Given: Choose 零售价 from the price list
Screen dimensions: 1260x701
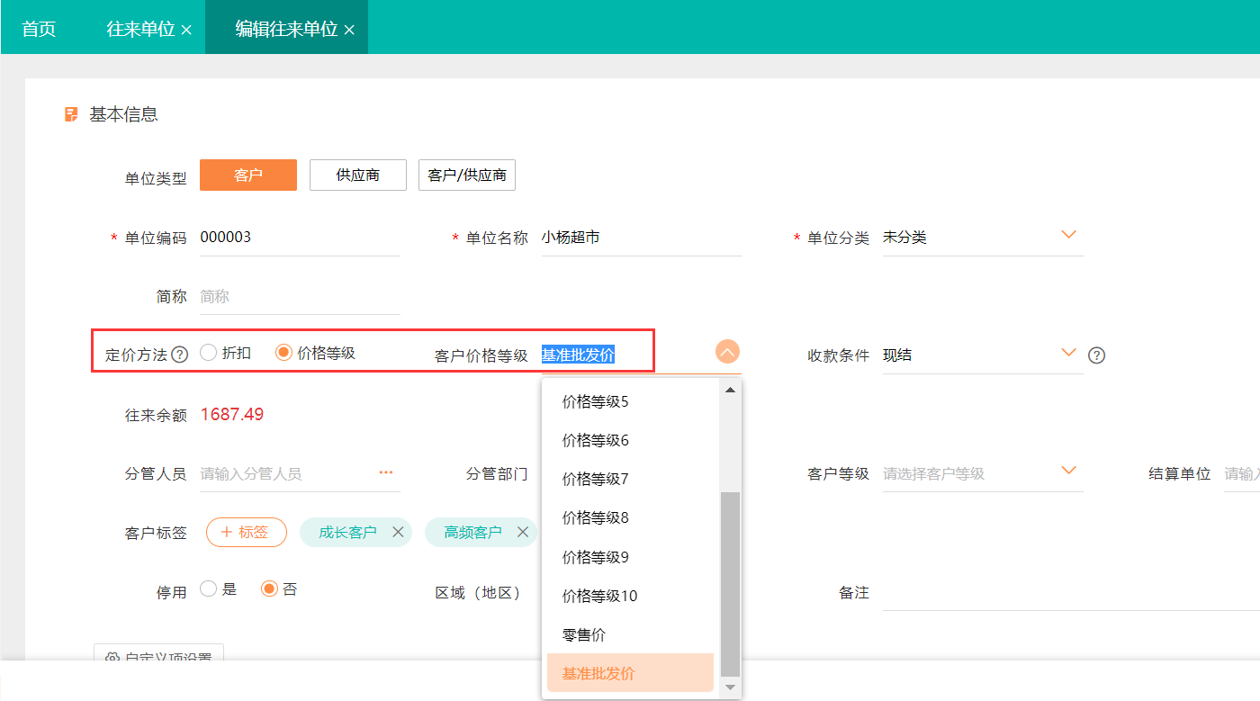Looking at the screenshot, I should pyautogui.click(x=584, y=634).
